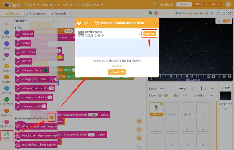Edit the sprite name field Mind+

(166, 88)
